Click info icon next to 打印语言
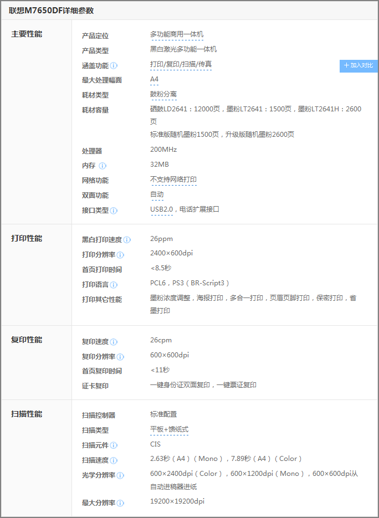This screenshot has width=379, height=518. coord(114,285)
